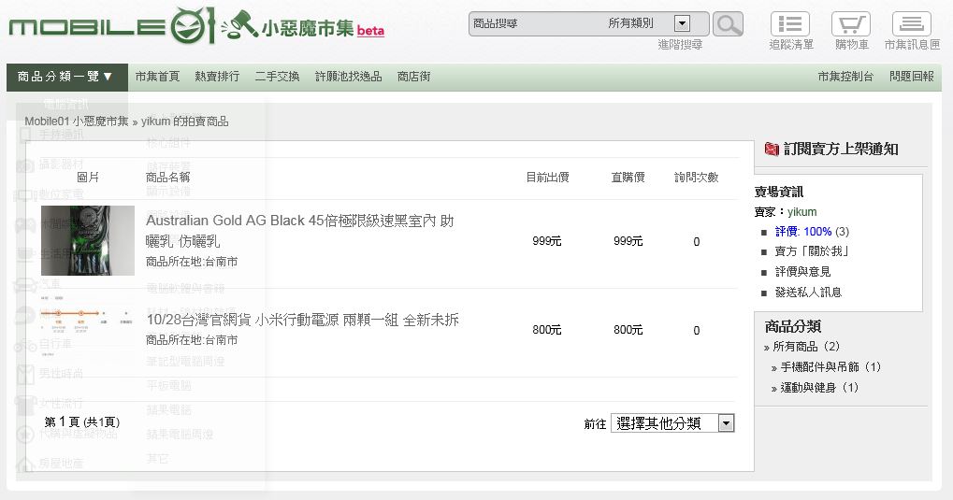
Task: Click the red subscribe icon beside 訂閱賣方上架通知
Action: coord(772,149)
